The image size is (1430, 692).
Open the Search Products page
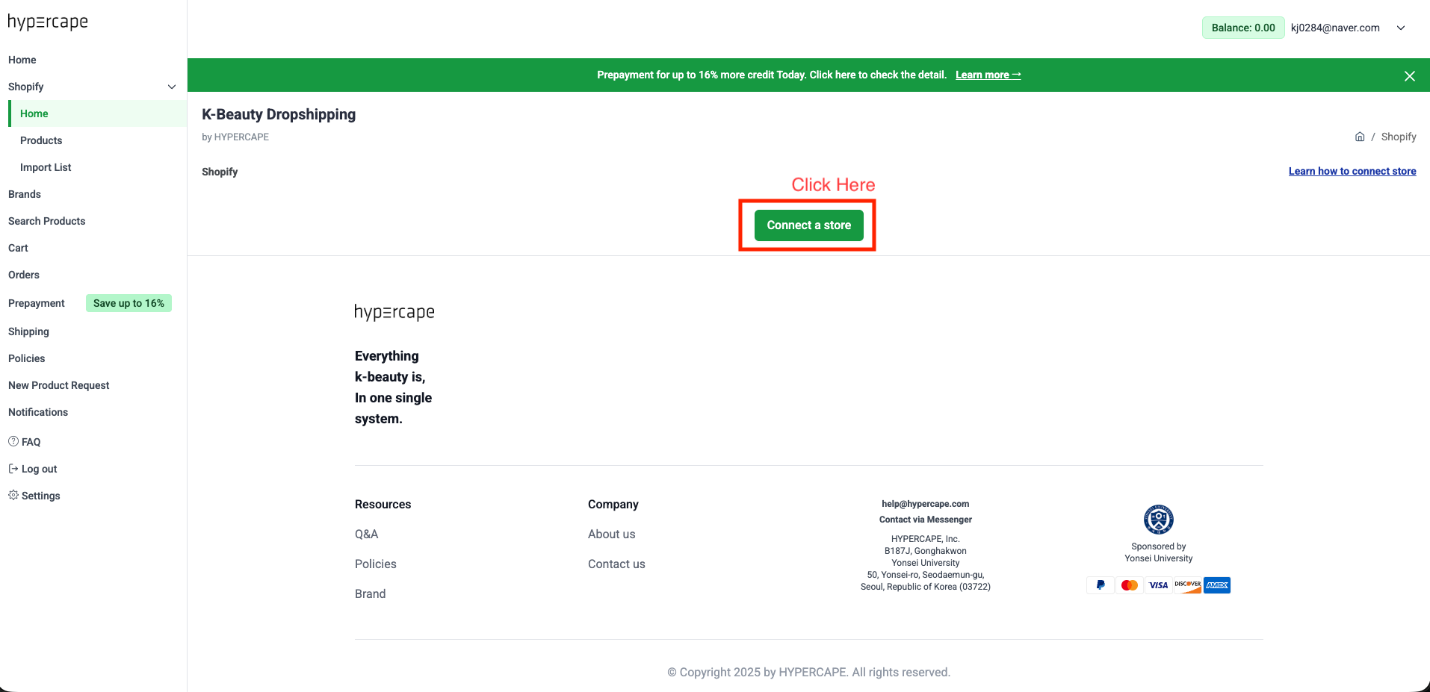point(47,221)
